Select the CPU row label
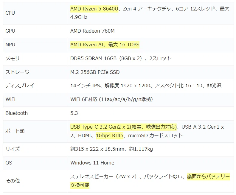This screenshot has height=195, width=236. point(10,13)
